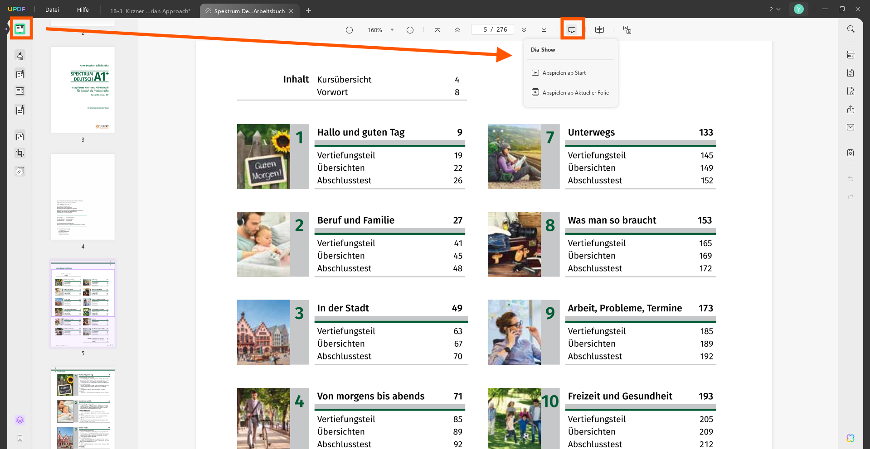Open the Edit PDF tool
870x449 pixels.
click(20, 74)
